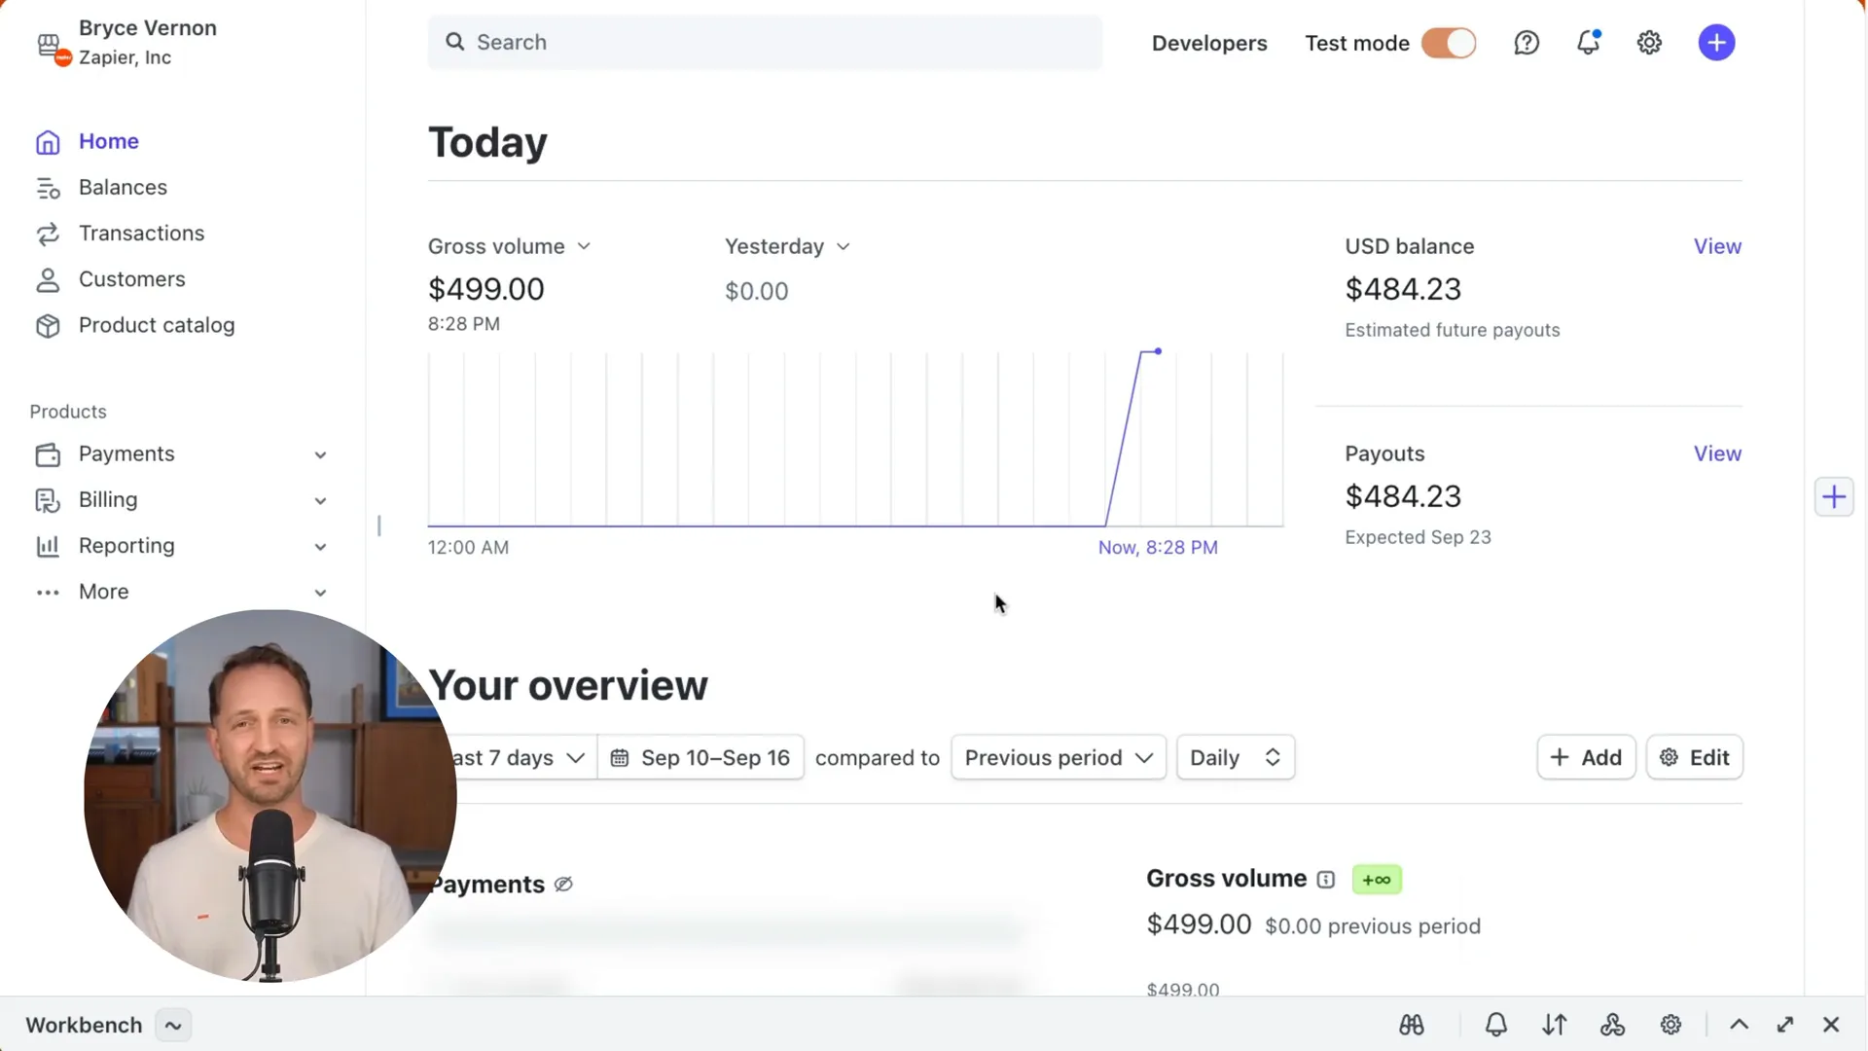
Task: Select the Transactions navigation icon
Action: point(48,233)
